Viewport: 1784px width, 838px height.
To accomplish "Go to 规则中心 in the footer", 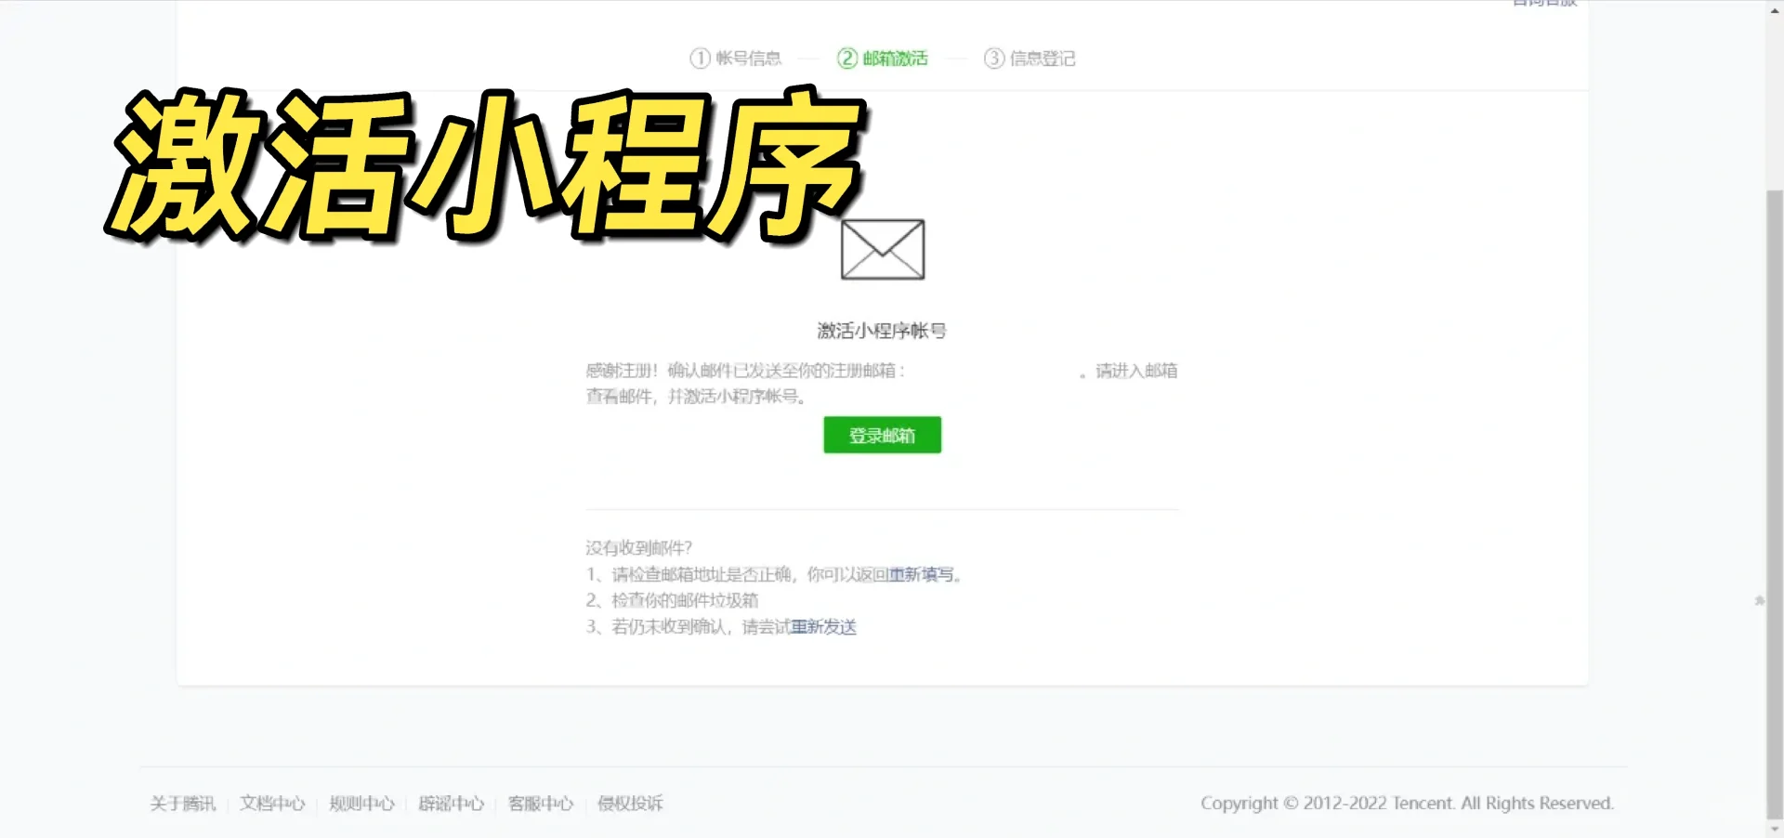I will coord(361,804).
